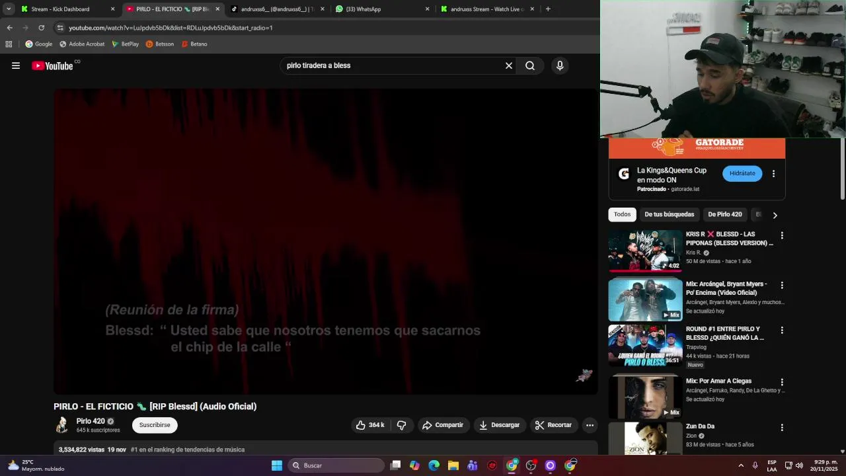Open the weather widget on taskbar
The image size is (846, 476).
pyautogui.click(x=36, y=465)
